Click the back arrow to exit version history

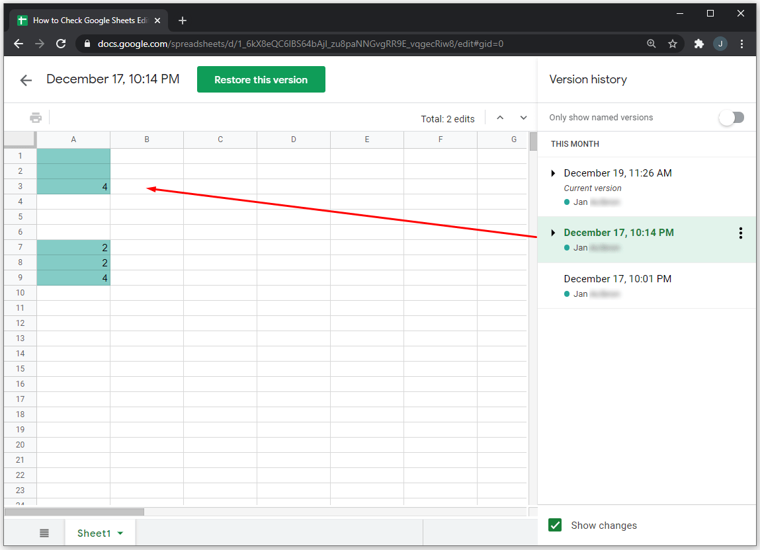click(26, 80)
